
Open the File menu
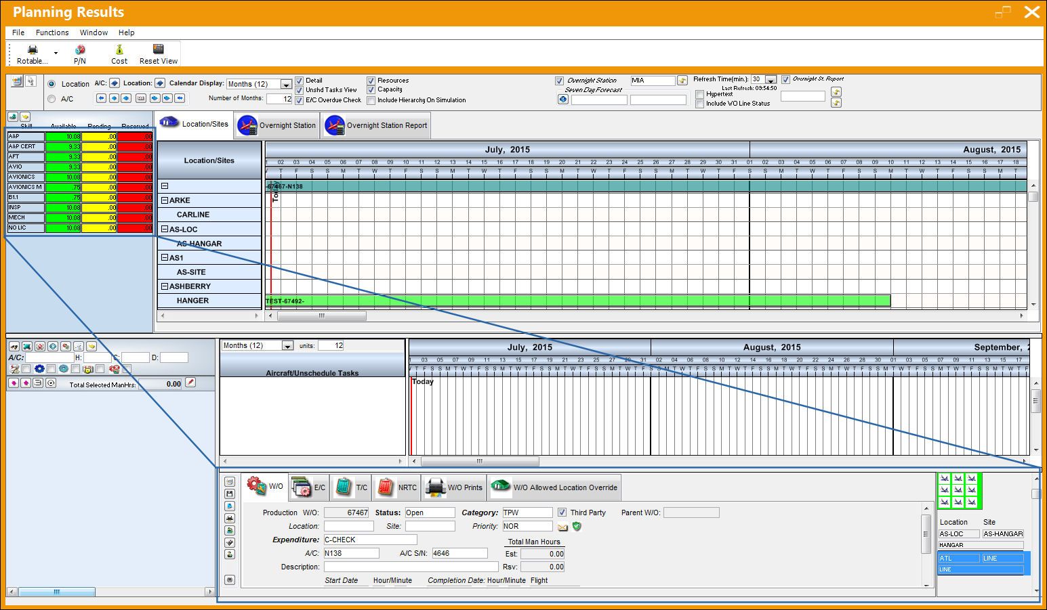point(18,32)
